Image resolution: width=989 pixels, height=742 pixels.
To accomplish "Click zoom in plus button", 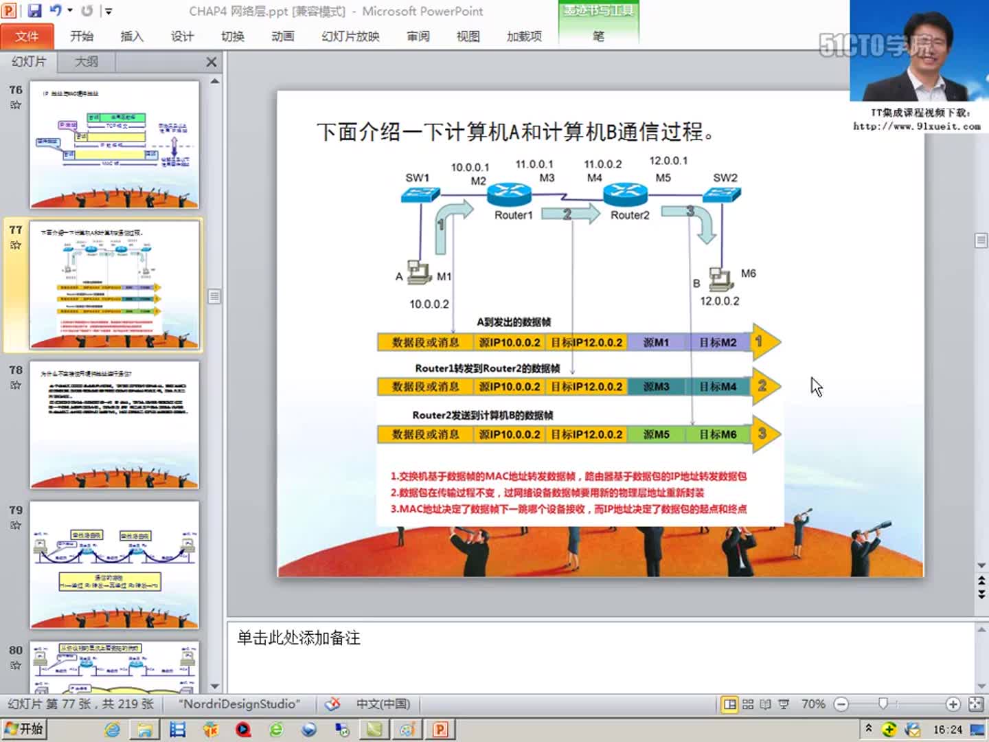I will click(953, 704).
